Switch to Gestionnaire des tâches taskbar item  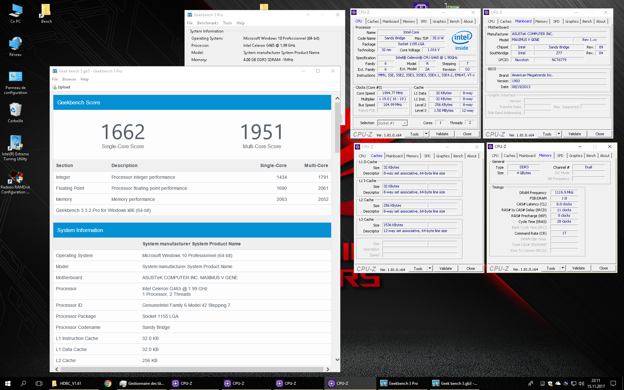click(x=142, y=383)
